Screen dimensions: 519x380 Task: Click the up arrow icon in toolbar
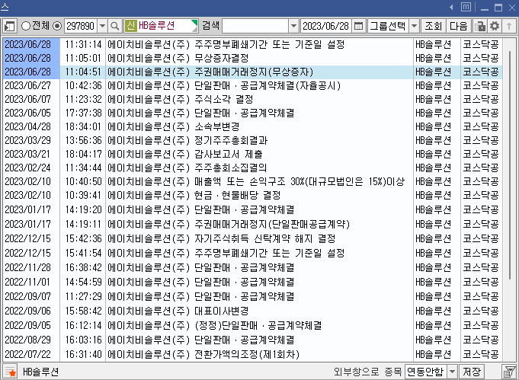coord(509,26)
